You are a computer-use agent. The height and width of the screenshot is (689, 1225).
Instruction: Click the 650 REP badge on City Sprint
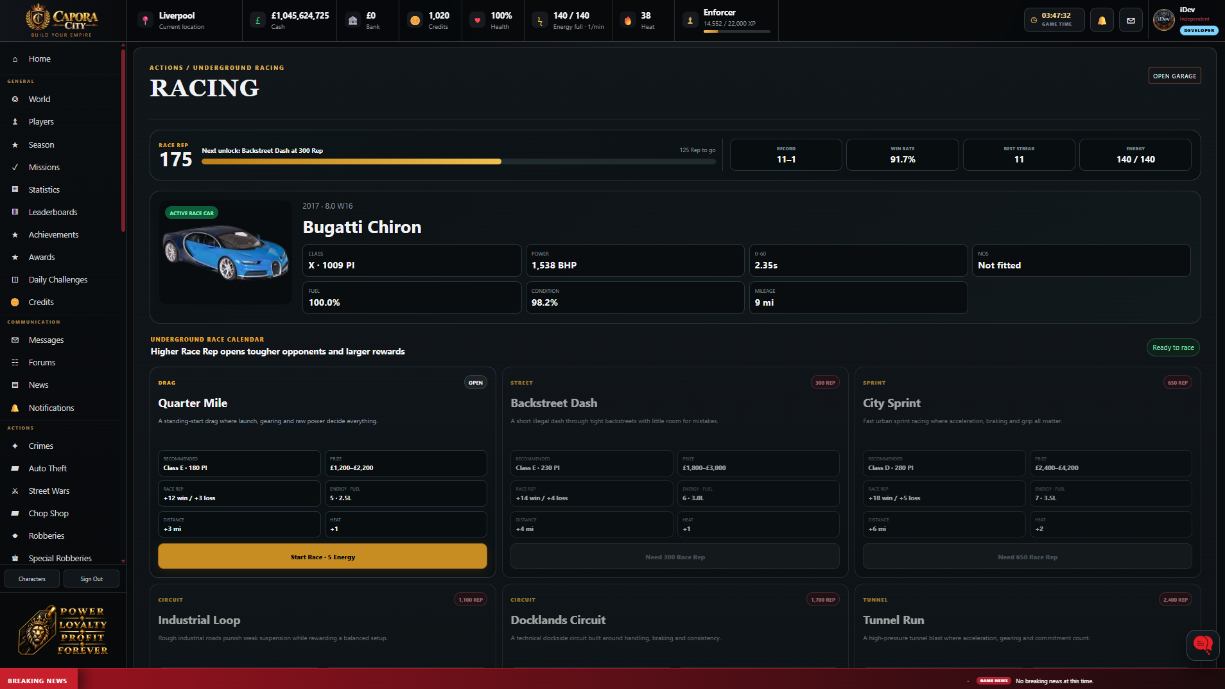(x=1177, y=383)
